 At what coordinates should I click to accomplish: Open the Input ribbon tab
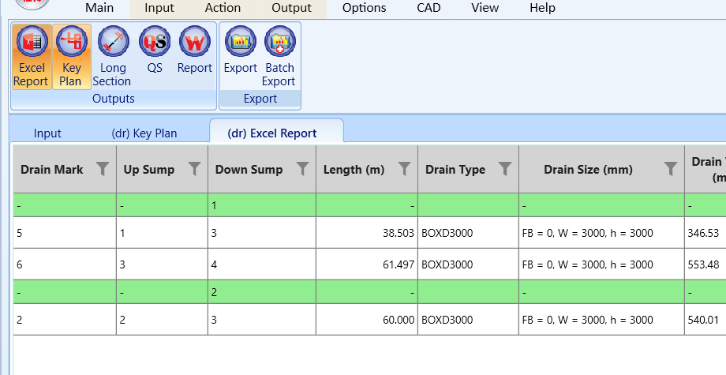point(159,8)
